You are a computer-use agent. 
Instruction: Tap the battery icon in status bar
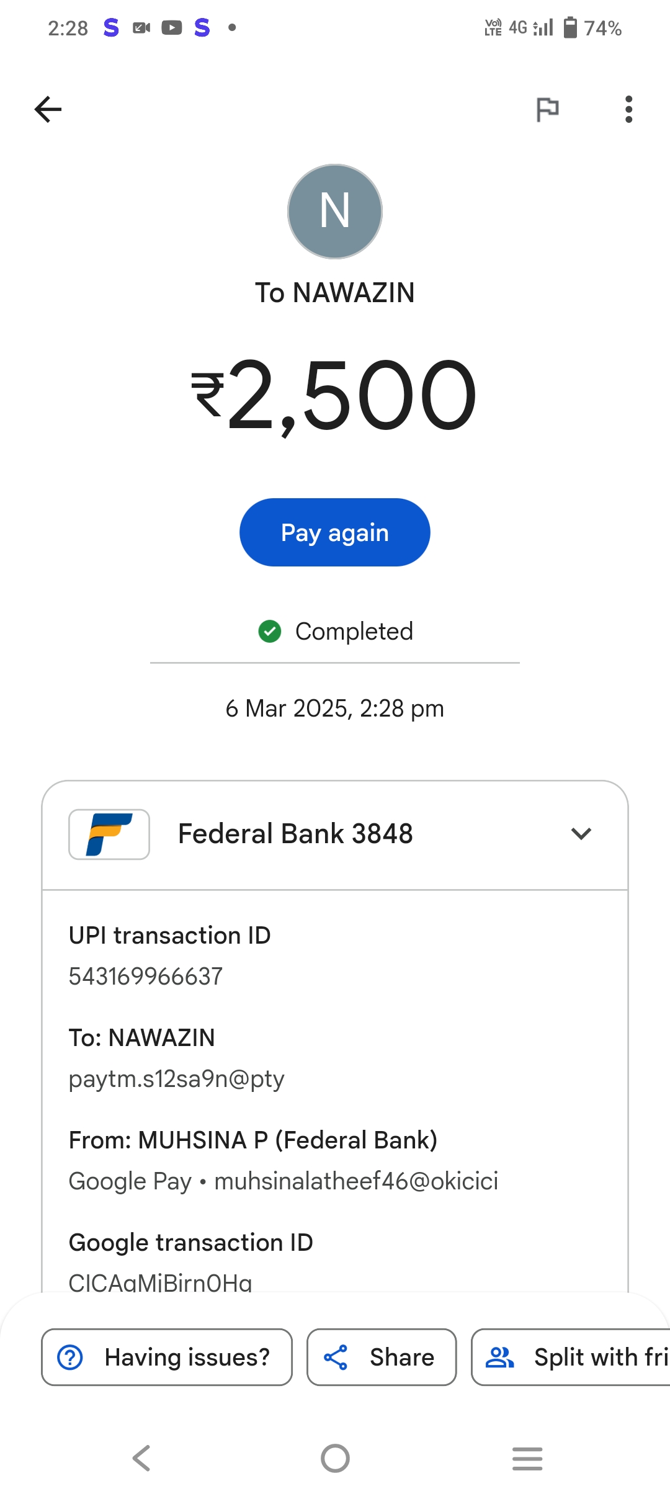tap(570, 28)
